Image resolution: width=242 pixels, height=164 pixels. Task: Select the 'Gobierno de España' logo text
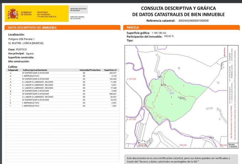point(26,13)
